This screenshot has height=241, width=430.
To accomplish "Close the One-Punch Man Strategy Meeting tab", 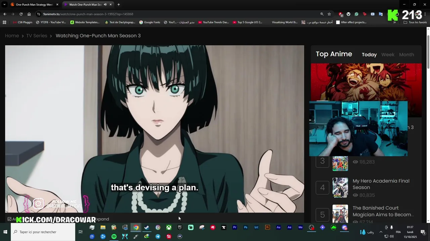I will [57, 5].
